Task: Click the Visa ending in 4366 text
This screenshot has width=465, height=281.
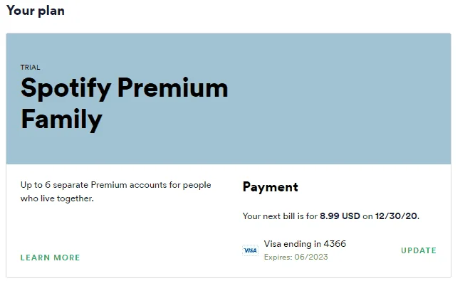Action: click(305, 243)
